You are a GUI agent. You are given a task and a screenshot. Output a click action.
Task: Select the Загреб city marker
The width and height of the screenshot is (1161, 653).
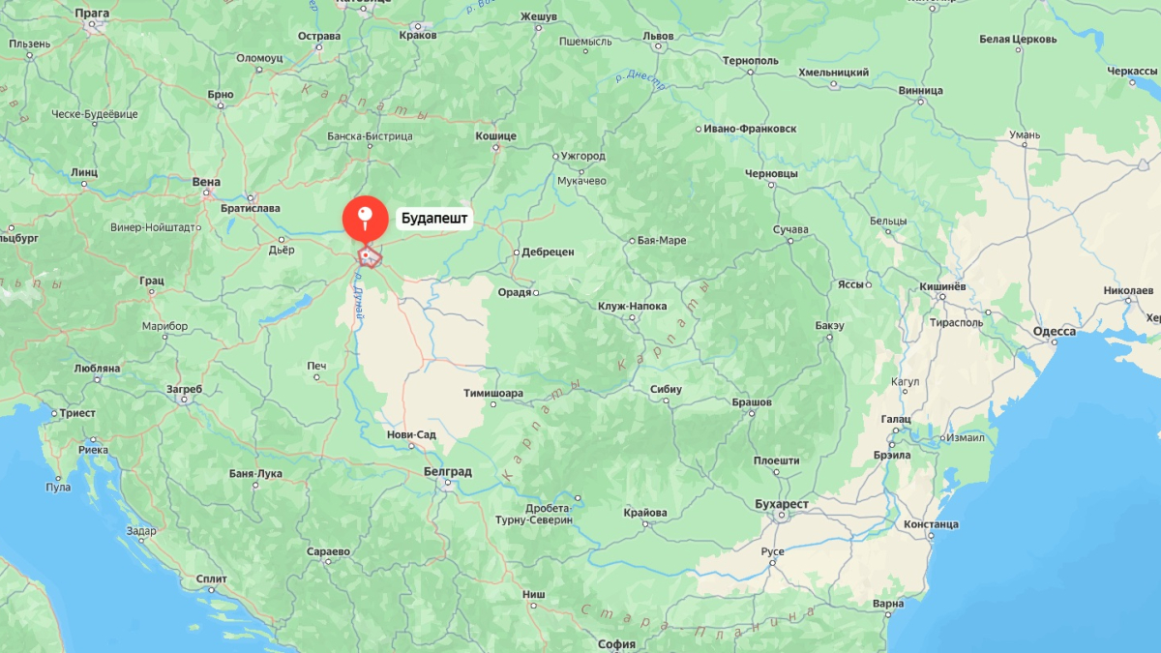[x=185, y=400]
